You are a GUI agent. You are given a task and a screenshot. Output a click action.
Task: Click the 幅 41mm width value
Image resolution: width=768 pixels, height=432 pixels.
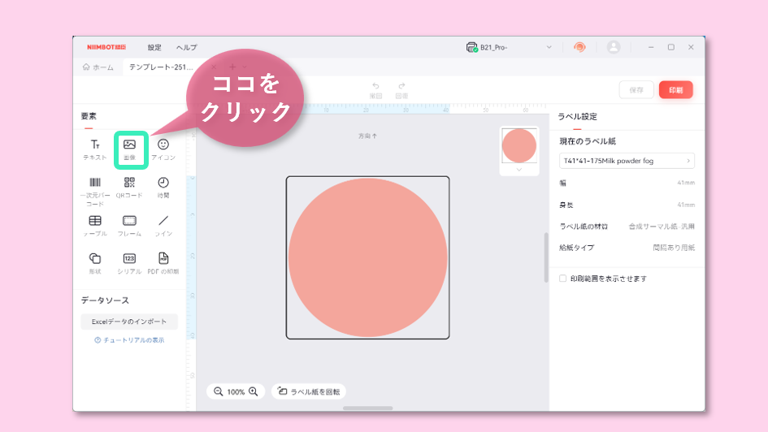coord(686,183)
